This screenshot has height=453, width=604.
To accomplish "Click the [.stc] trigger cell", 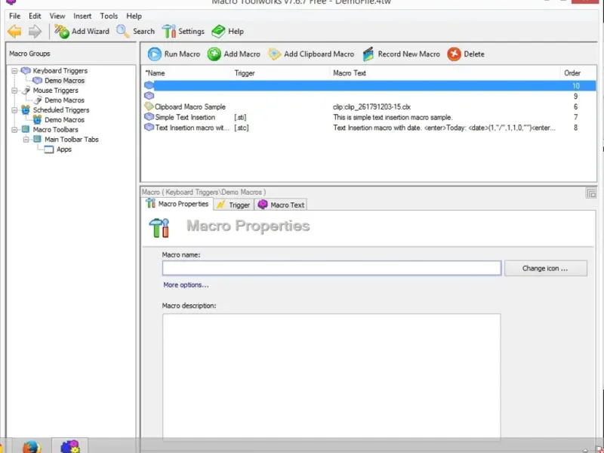I will (x=241, y=128).
